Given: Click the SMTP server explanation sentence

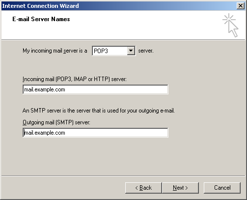Looking at the screenshot, I should pyautogui.click(x=99, y=111).
